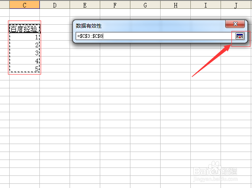Click the =$C$3:$C$8 range input field

tap(155, 36)
